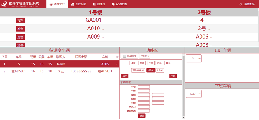Viewport: 259px width, 120px height.
Task: Open the ellipsis menu next to GA001
Action: [x=104, y=21]
